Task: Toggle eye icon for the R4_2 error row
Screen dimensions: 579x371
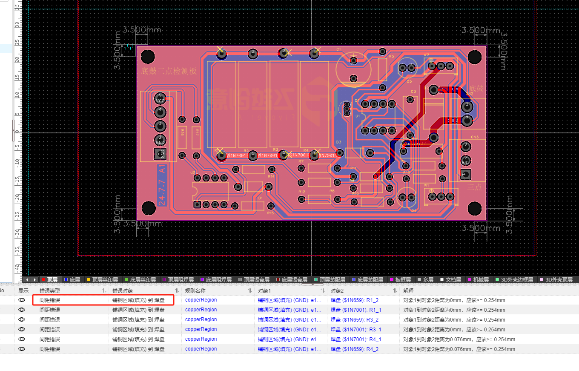Action: pyautogui.click(x=22, y=349)
